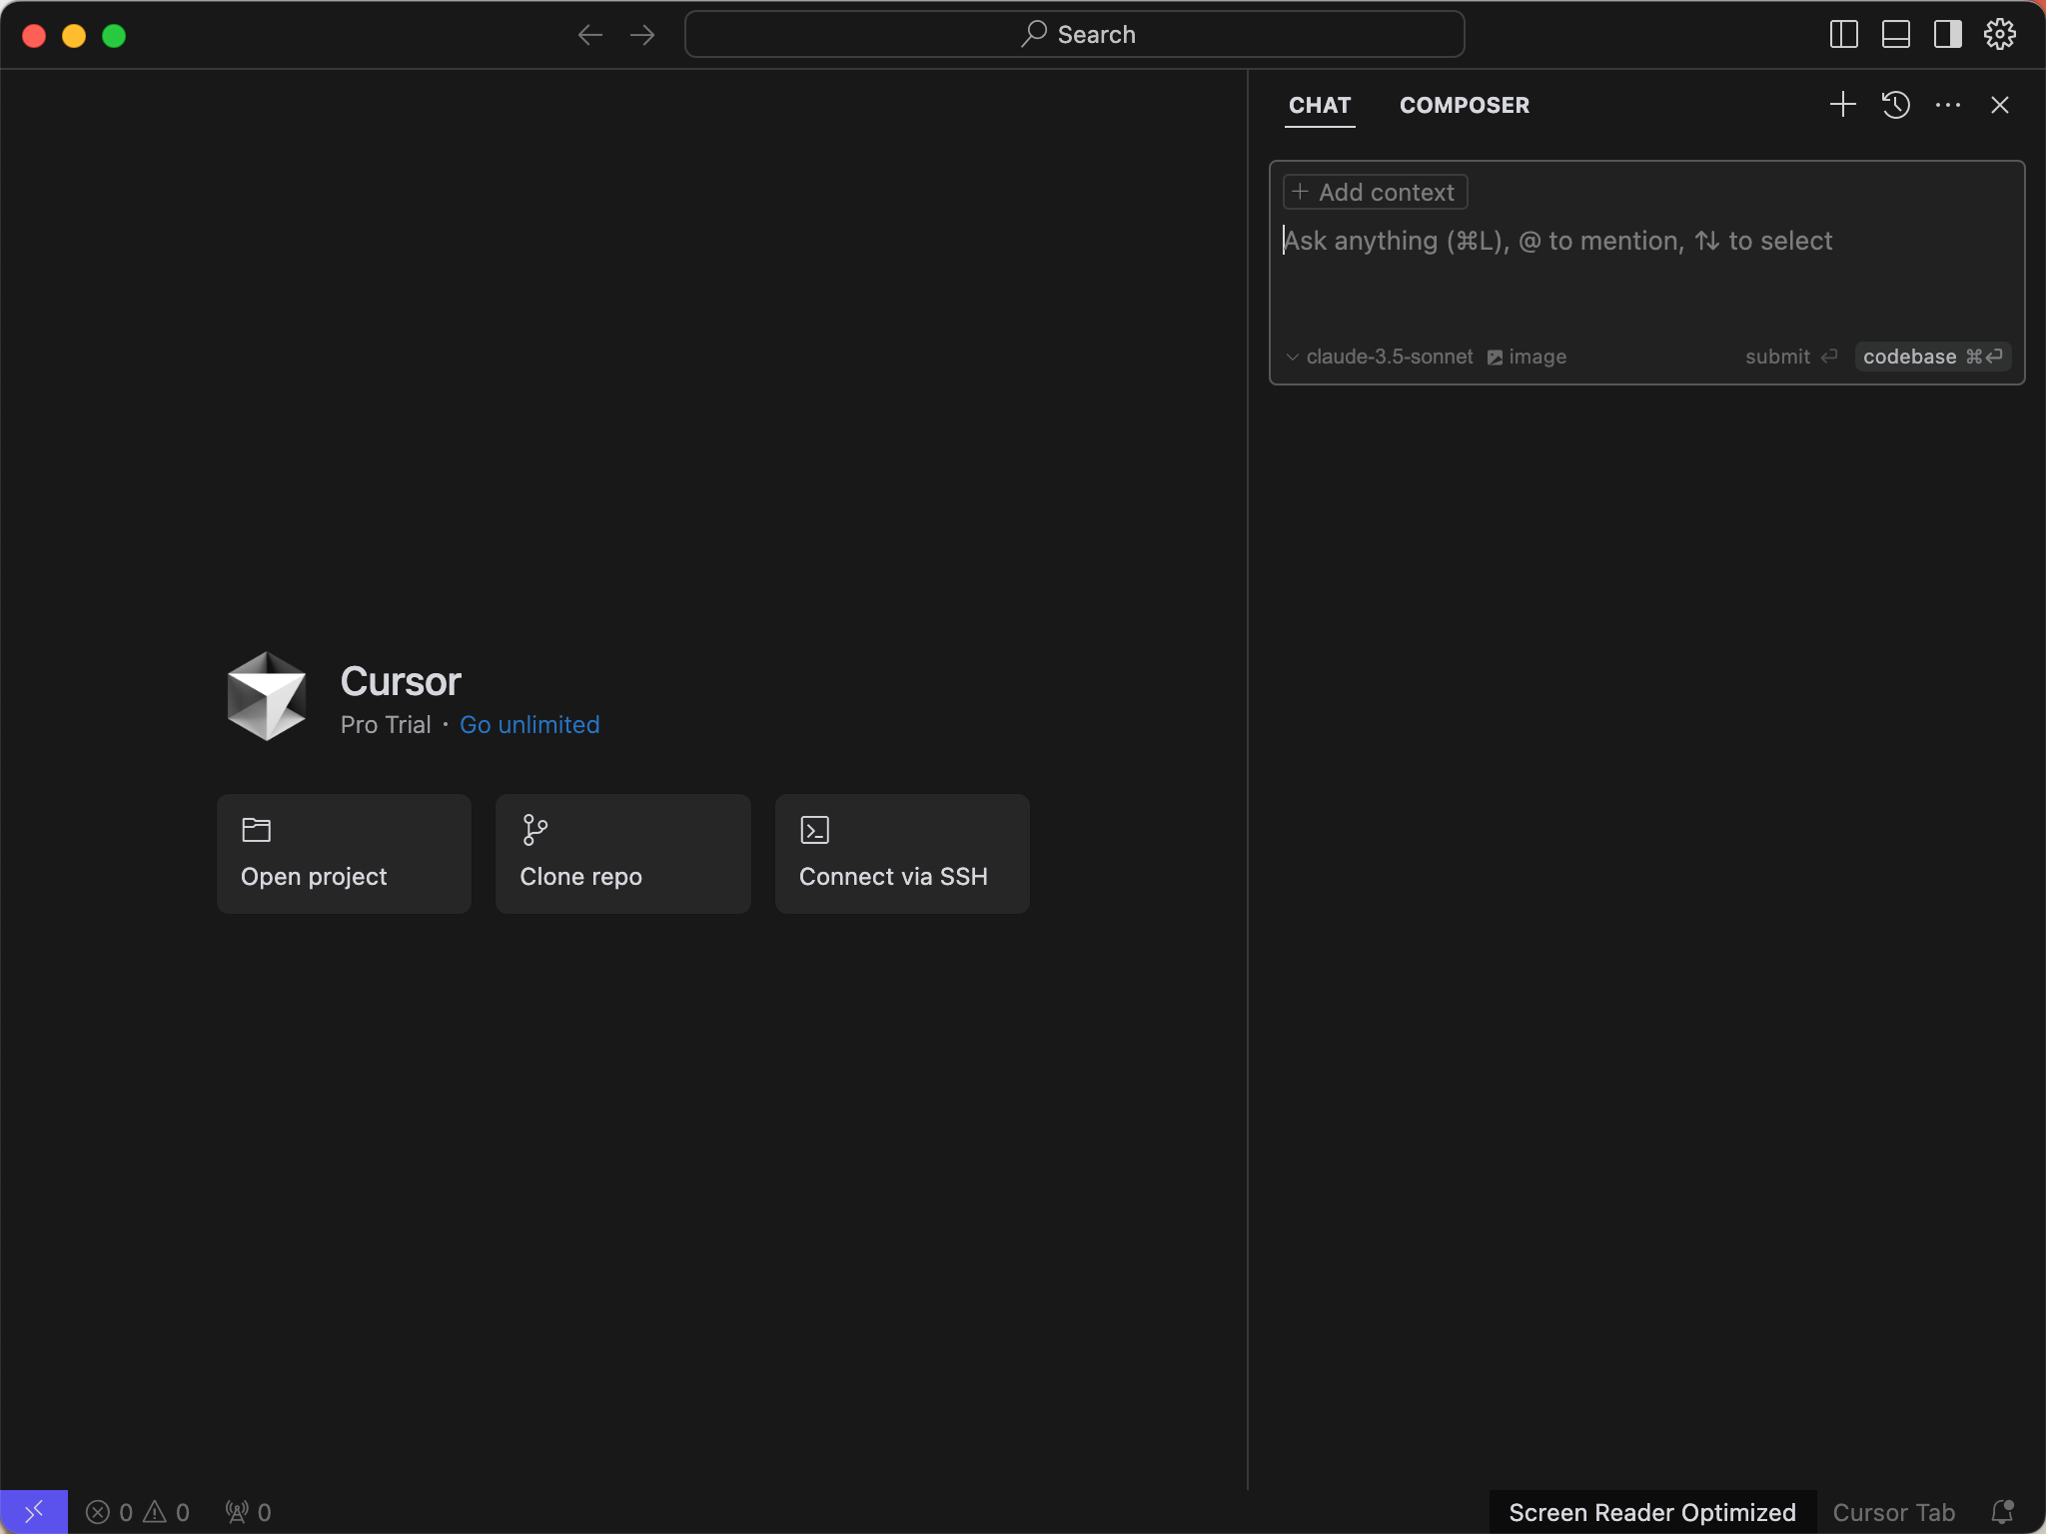Viewport: 2046px width, 1534px height.
Task: Click the Add context button
Action: click(1375, 192)
